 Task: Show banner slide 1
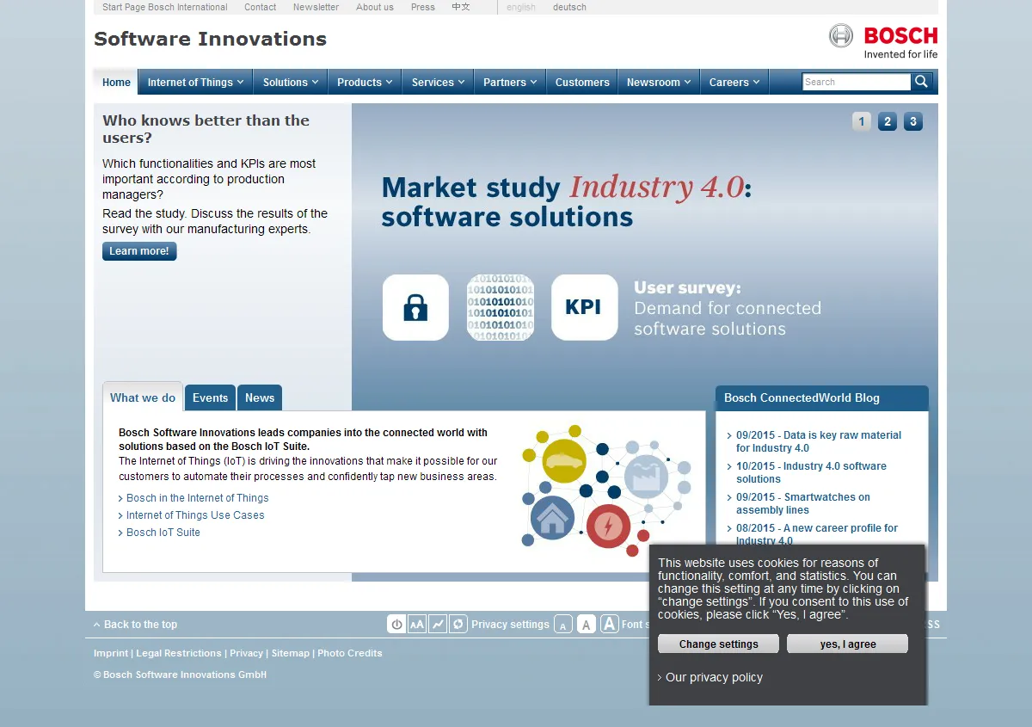(x=862, y=121)
